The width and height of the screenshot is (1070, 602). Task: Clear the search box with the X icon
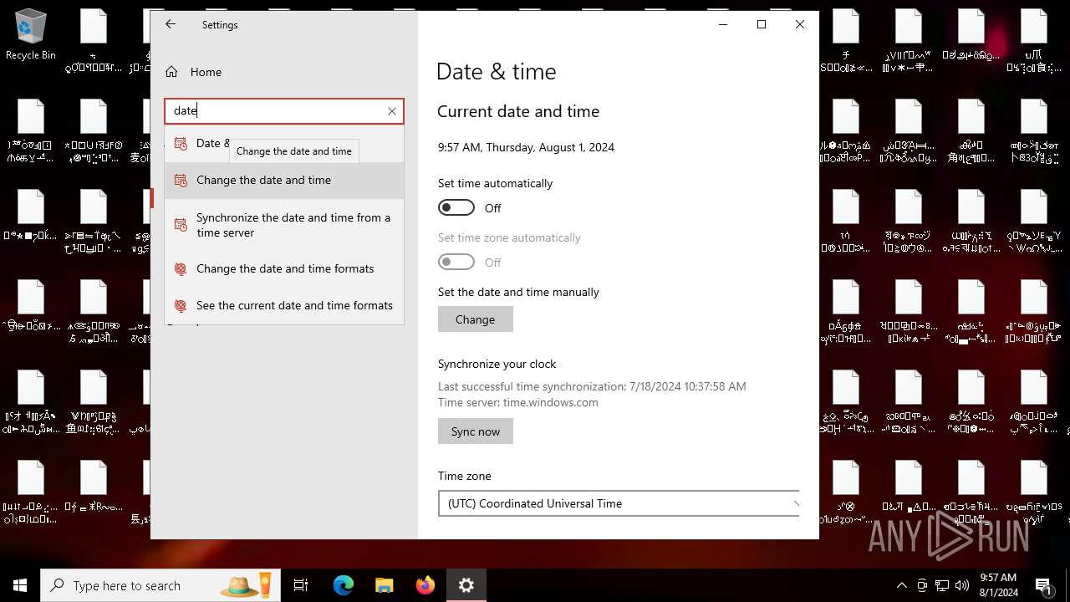pos(391,111)
